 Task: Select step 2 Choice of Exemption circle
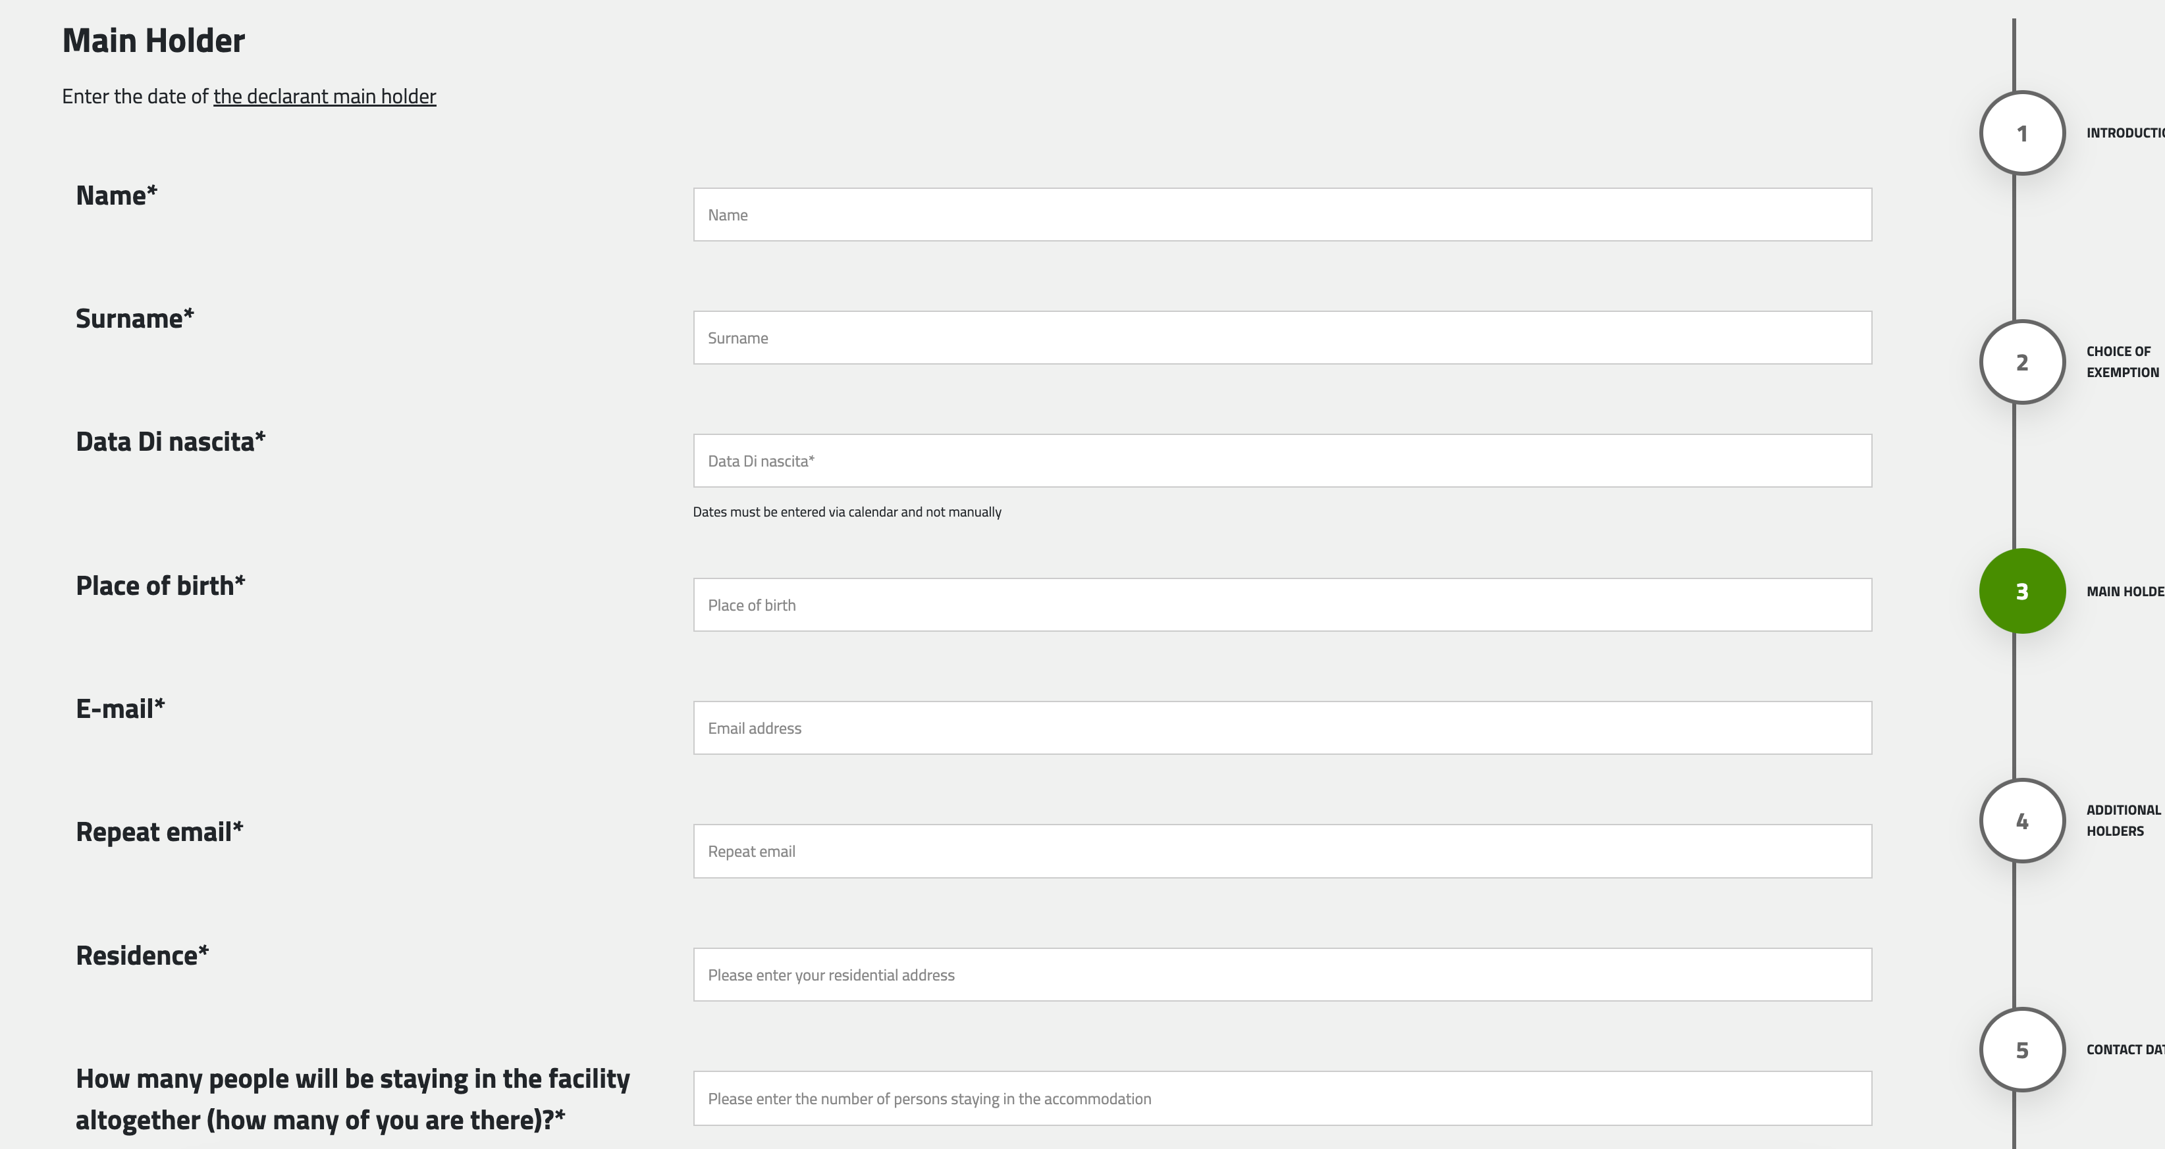coord(2021,362)
